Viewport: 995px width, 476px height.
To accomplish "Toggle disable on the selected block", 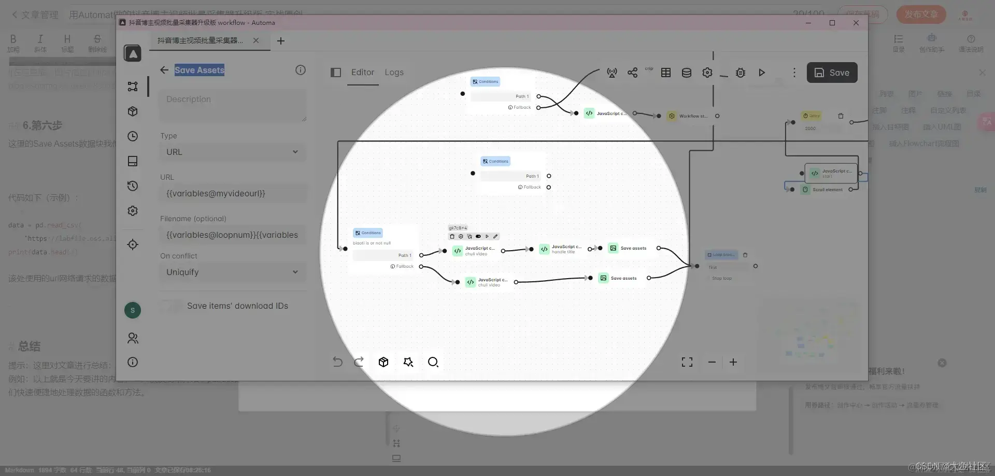I will click(x=478, y=236).
